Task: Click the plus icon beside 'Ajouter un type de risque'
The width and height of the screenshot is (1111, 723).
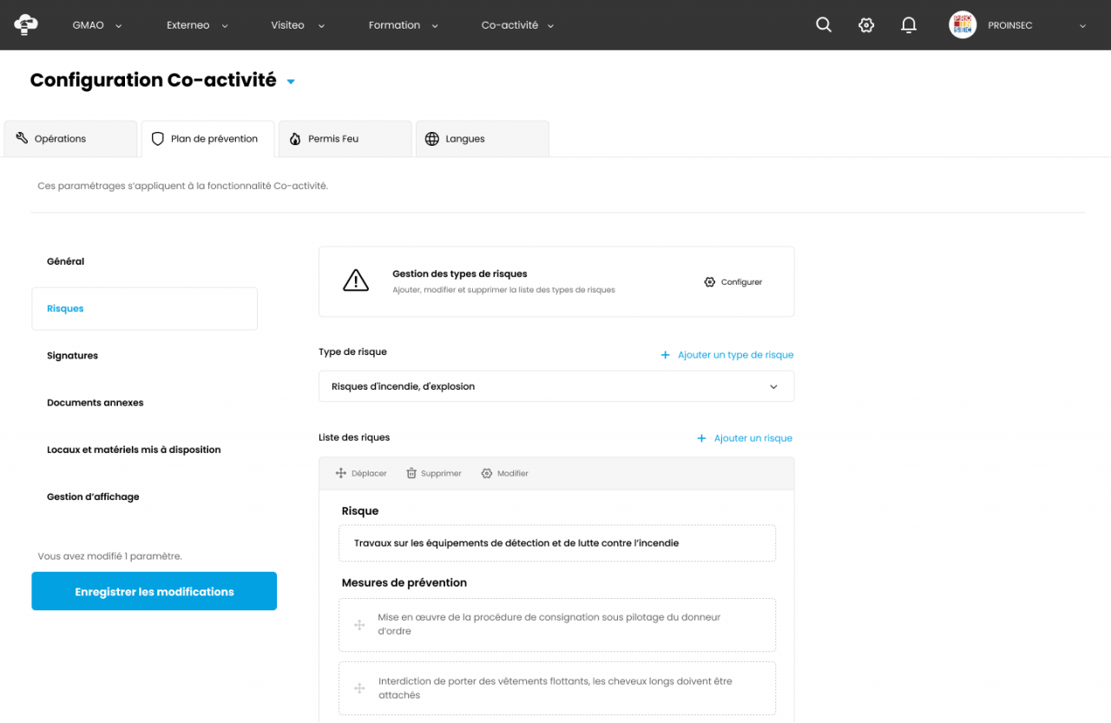Action: point(666,355)
